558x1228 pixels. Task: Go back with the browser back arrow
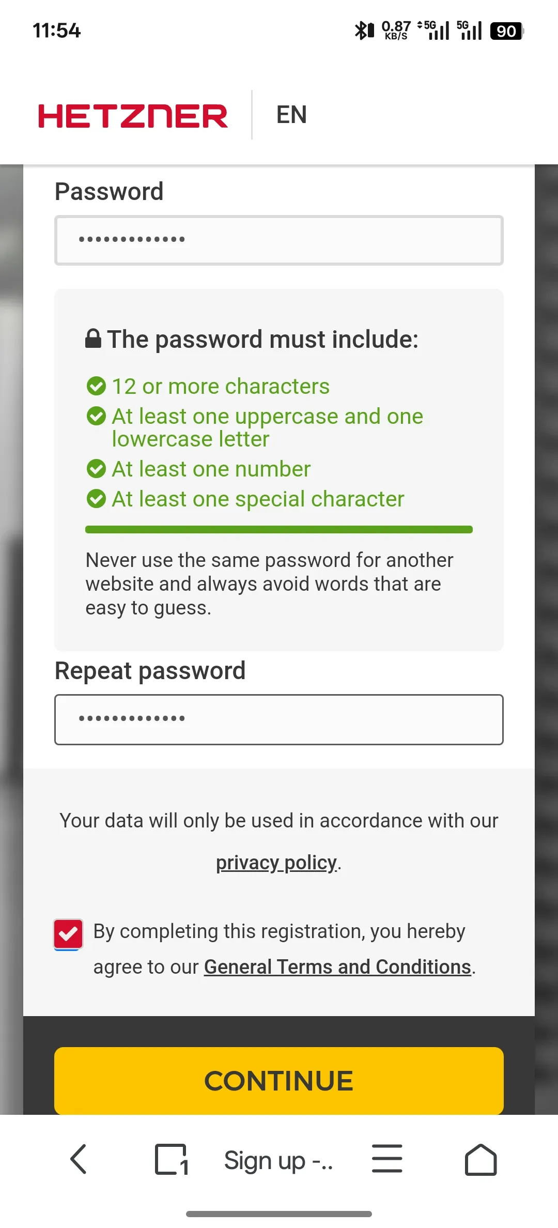tap(79, 1159)
